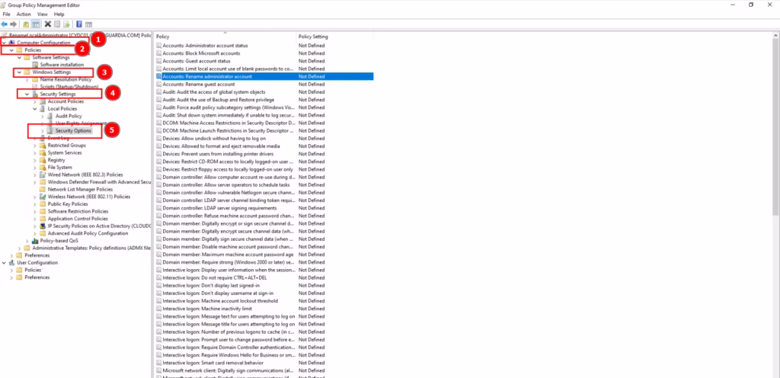Select Audit Policy in the tree
The width and height of the screenshot is (780, 378).
coord(69,116)
